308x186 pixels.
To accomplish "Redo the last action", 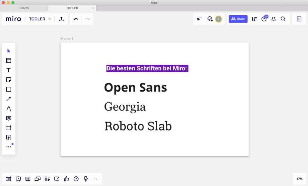I will (x=88, y=19).
